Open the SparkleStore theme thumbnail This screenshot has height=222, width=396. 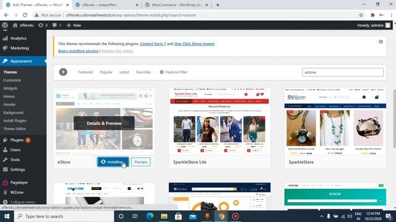tap(335, 121)
